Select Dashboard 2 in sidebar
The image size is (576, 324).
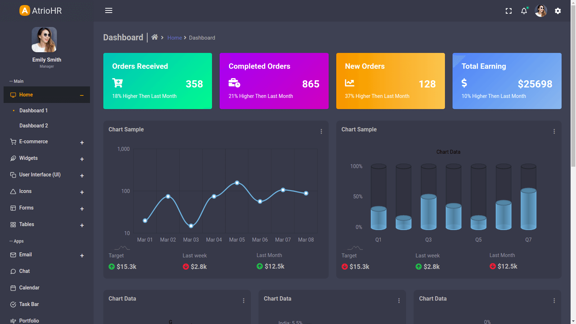(x=33, y=126)
